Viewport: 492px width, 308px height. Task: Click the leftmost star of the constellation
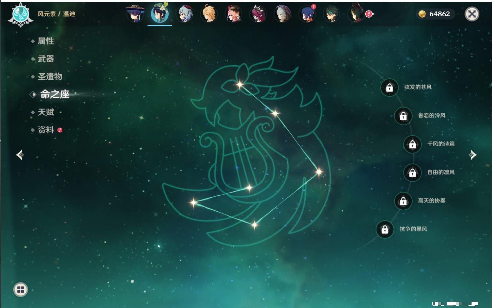tap(194, 203)
